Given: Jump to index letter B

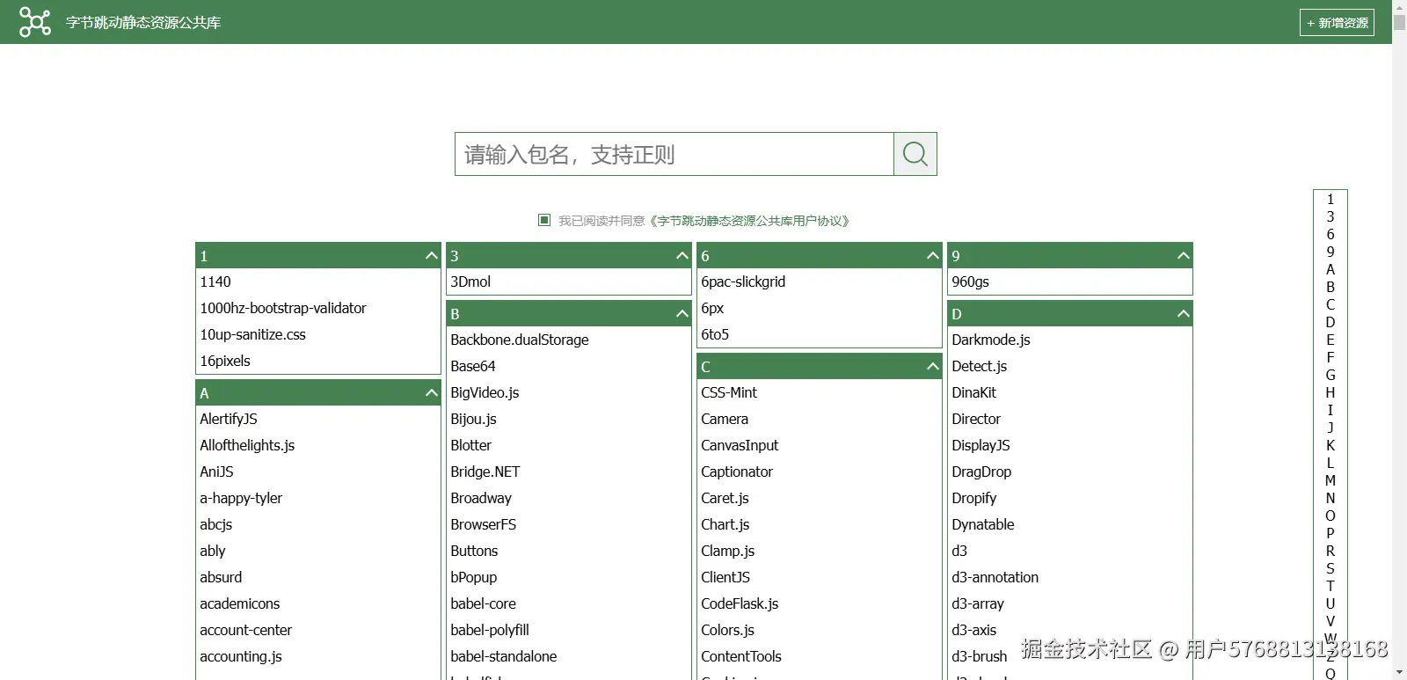Looking at the screenshot, I should point(1330,287).
